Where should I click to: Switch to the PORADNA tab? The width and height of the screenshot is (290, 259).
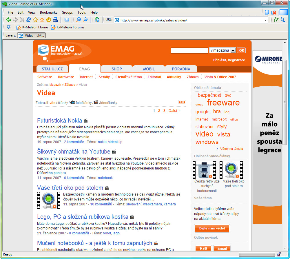[x=181, y=69]
